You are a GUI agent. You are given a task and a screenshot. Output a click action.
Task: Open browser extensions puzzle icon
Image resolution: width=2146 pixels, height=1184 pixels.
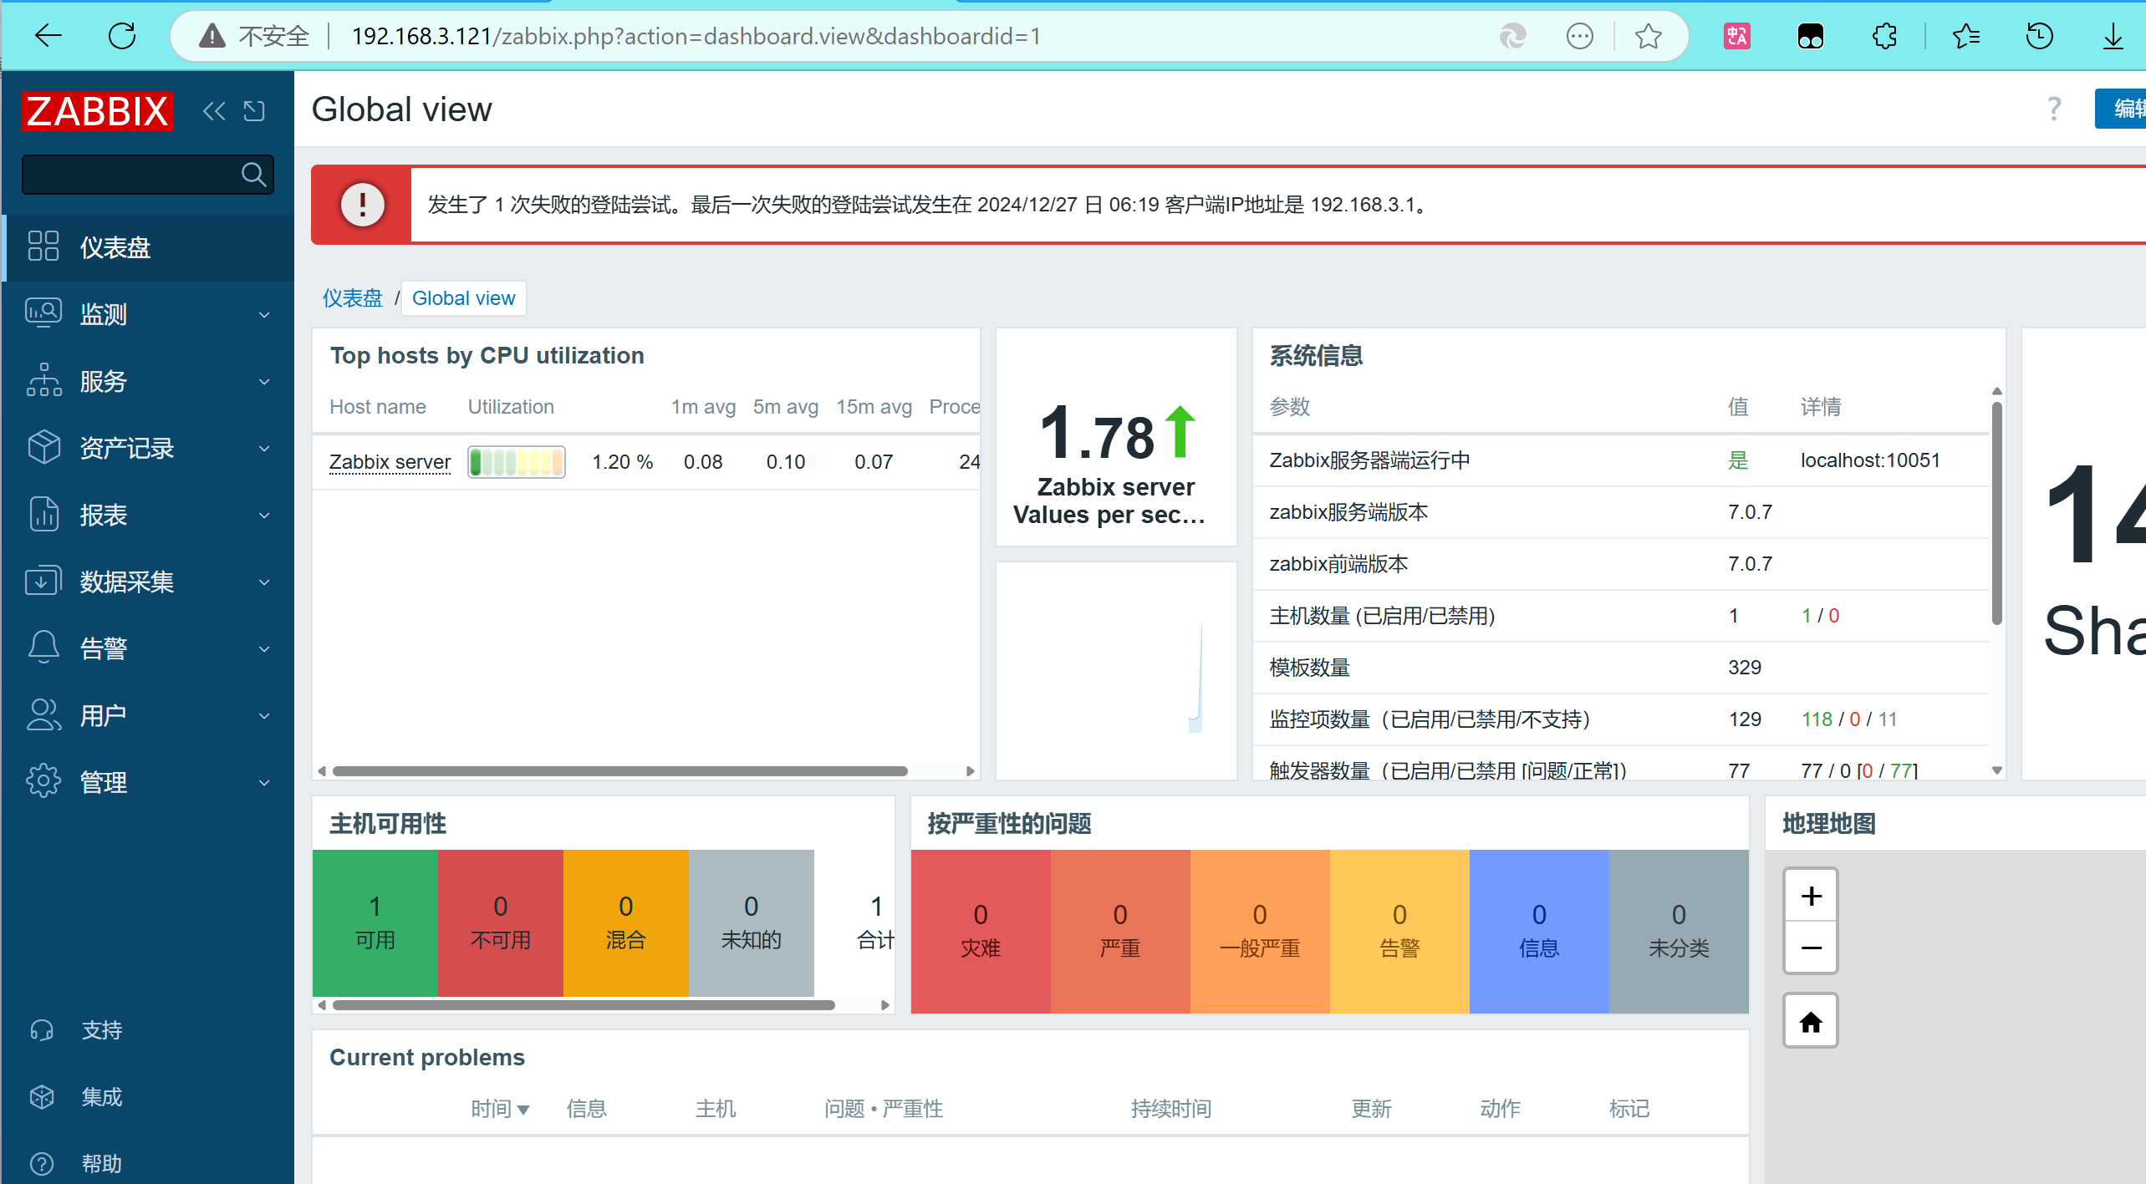(x=1884, y=36)
